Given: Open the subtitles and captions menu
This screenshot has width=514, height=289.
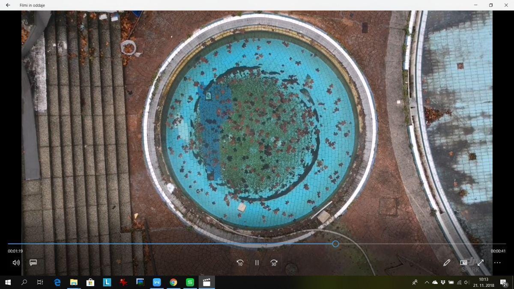Looking at the screenshot, I should pos(33,262).
